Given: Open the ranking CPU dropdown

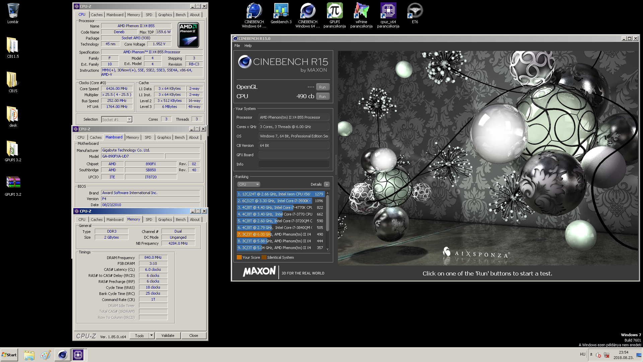Looking at the screenshot, I should coord(248,184).
